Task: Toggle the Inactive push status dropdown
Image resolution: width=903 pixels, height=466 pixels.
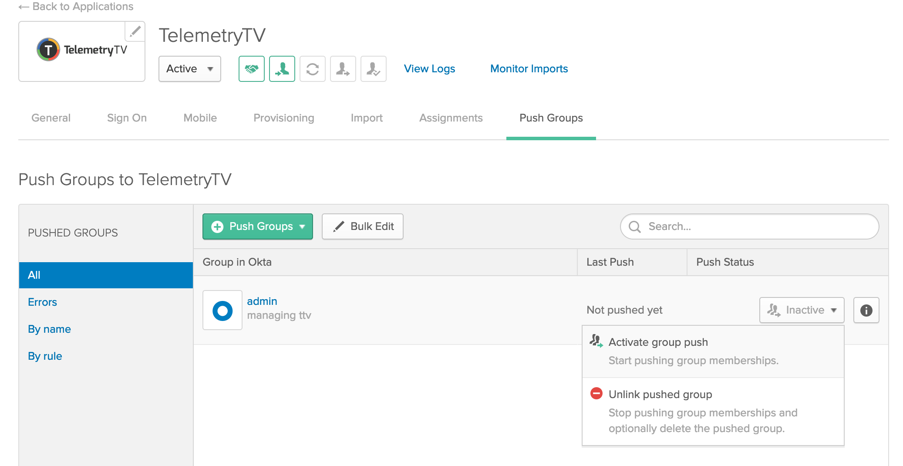Action: pyautogui.click(x=802, y=310)
